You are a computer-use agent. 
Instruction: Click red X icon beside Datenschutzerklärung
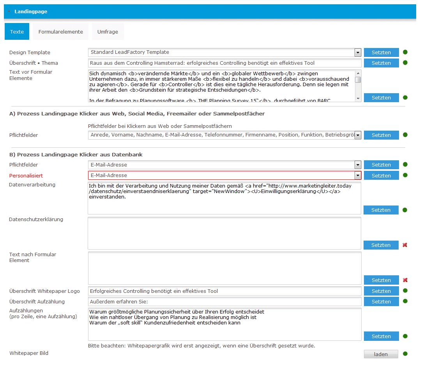(x=405, y=245)
